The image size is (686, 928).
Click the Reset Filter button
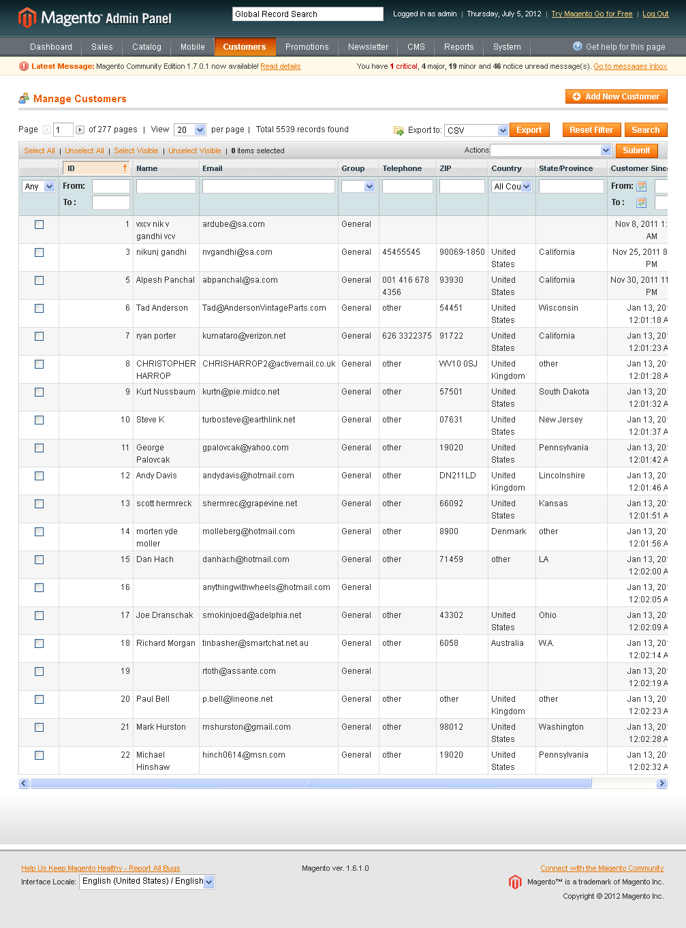click(x=591, y=130)
